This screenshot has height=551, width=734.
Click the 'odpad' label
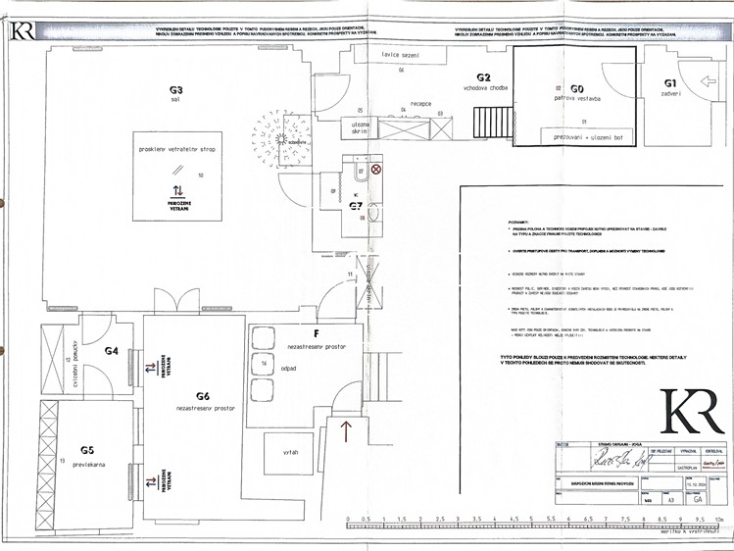coord(288,369)
